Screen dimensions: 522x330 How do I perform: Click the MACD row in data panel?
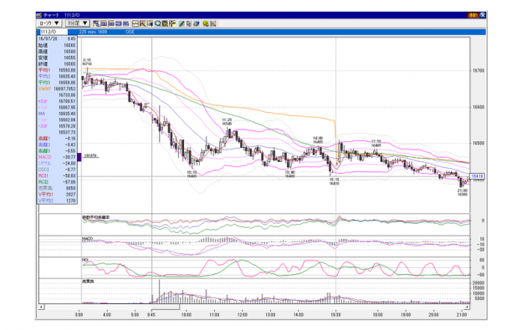tap(57, 157)
